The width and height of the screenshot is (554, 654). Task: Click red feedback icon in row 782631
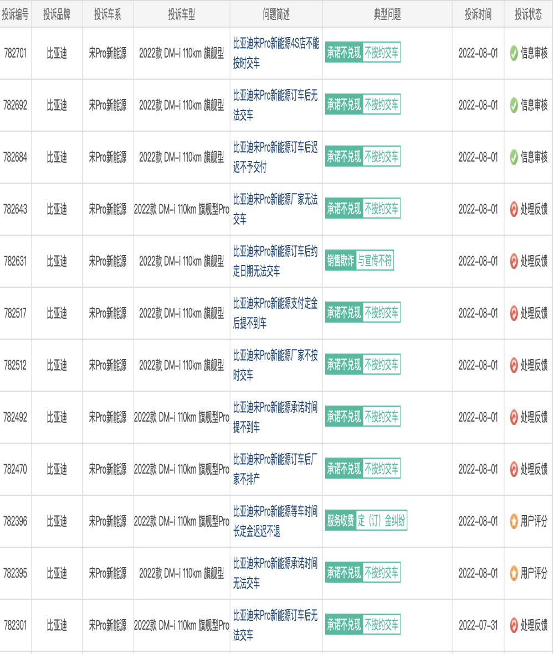pos(514,261)
